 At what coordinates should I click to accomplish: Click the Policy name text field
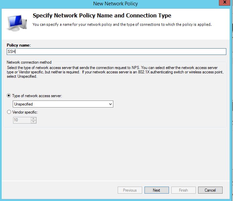click(116, 52)
